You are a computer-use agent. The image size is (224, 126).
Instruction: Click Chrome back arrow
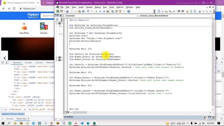[3, 8]
